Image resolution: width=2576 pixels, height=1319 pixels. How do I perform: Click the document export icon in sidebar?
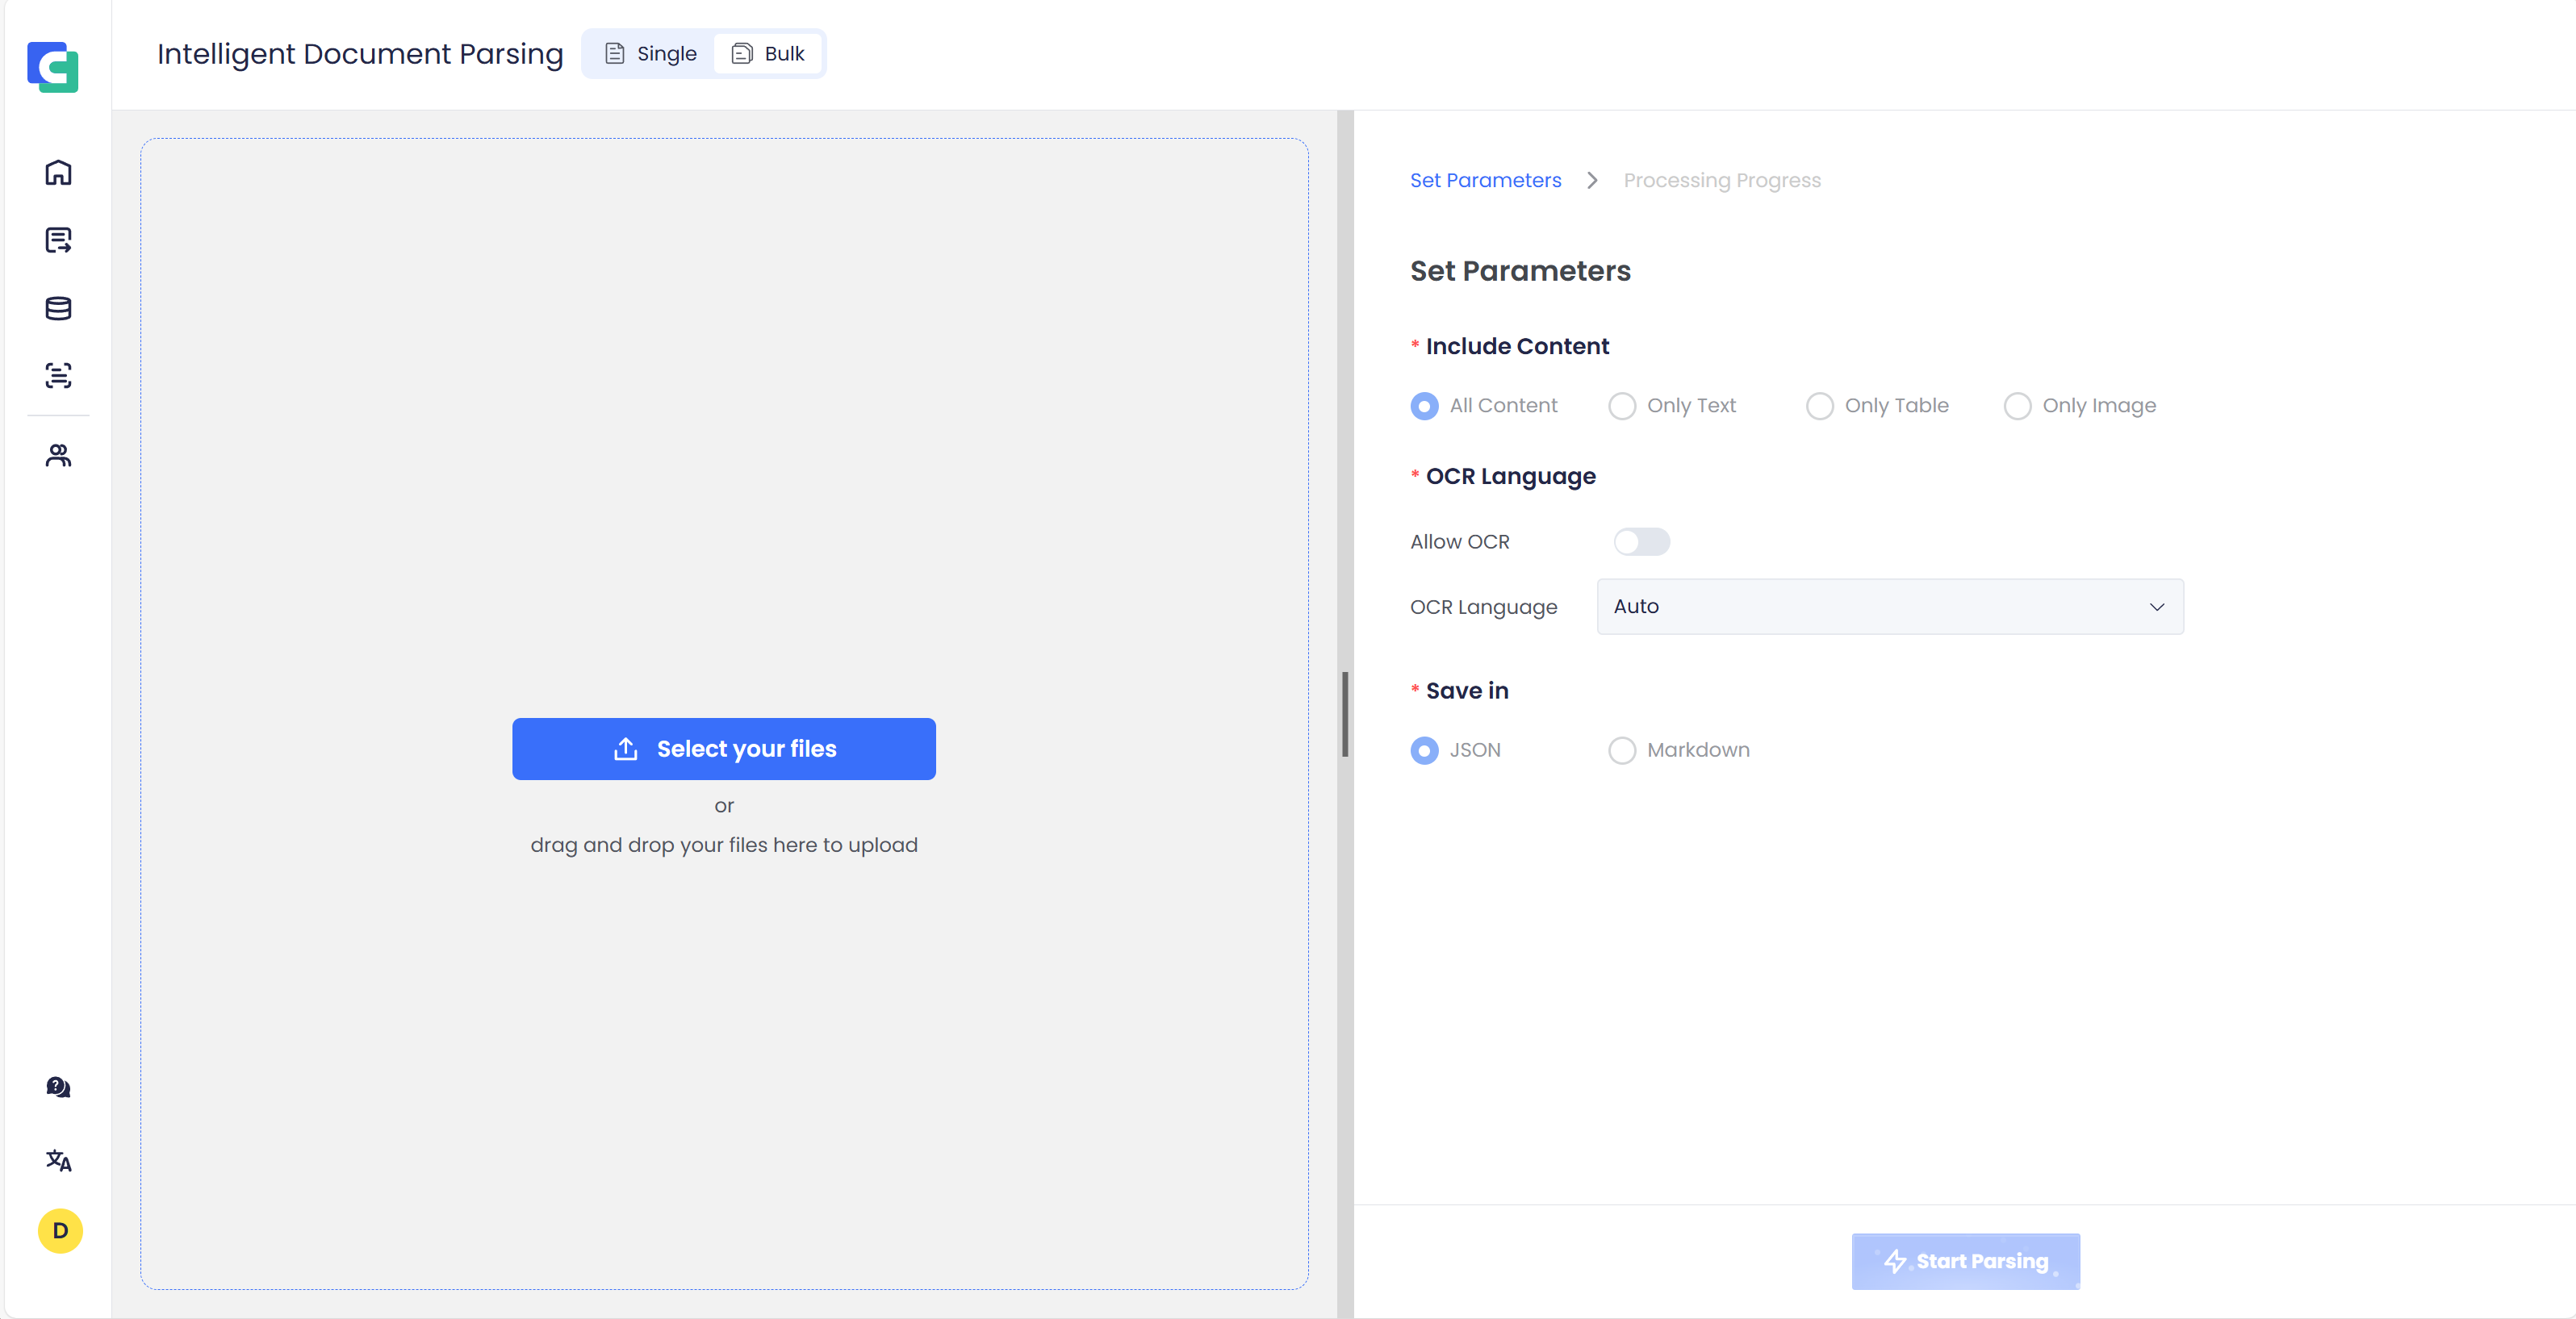coord(58,240)
